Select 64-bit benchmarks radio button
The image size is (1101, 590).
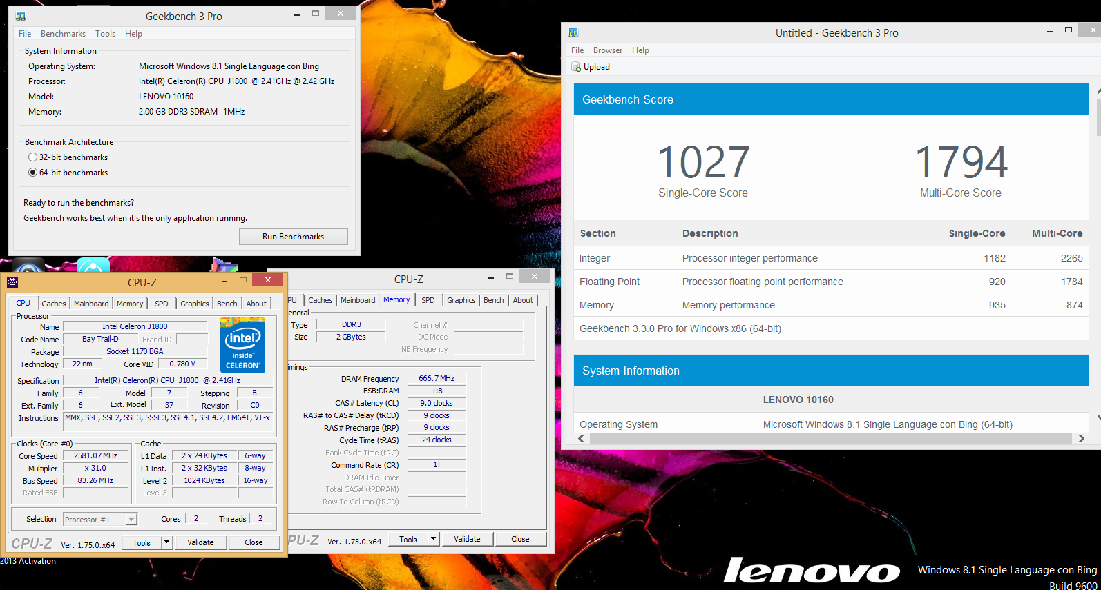(32, 173)
